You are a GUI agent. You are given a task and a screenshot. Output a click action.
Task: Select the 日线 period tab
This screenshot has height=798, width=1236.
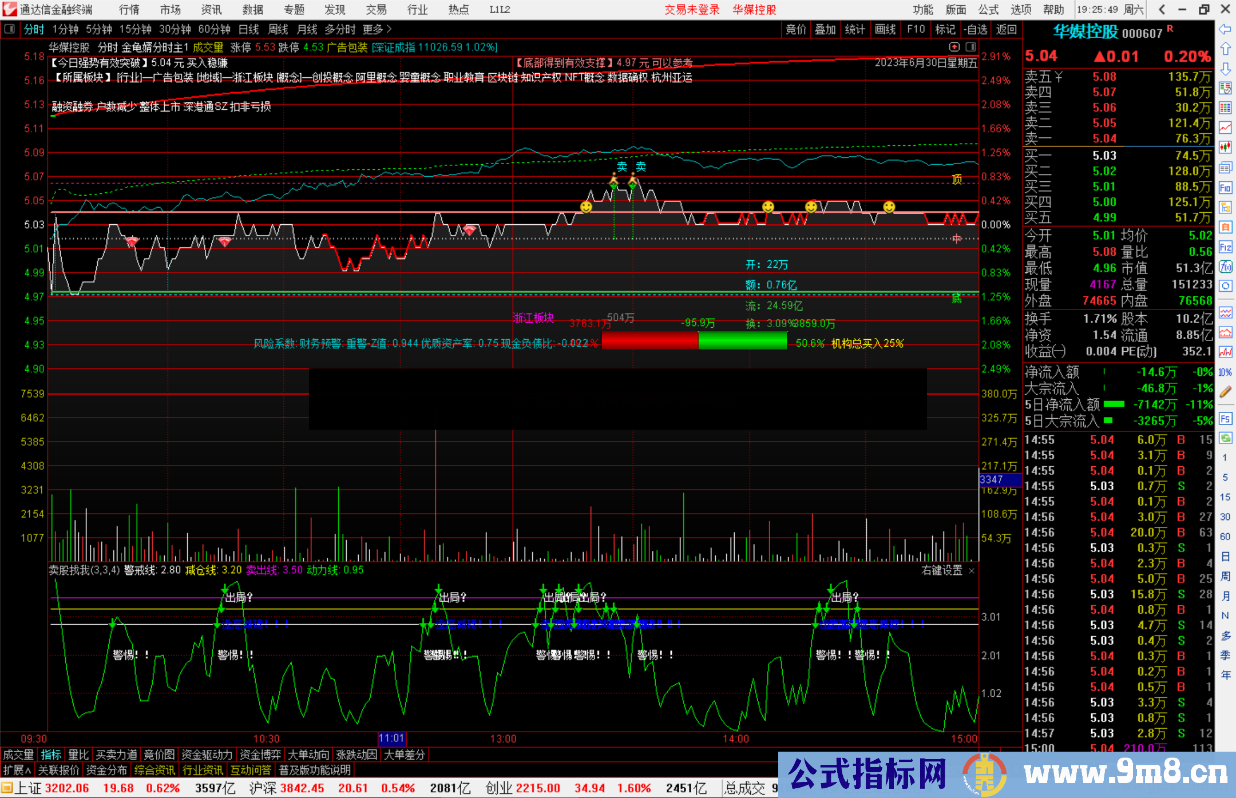click(x=249, y=29)
